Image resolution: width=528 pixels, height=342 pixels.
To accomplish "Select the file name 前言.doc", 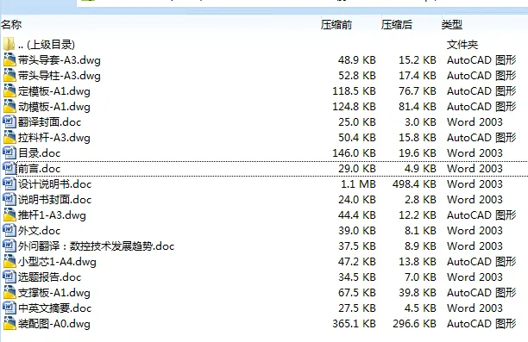I will click(x=40, y=169).
